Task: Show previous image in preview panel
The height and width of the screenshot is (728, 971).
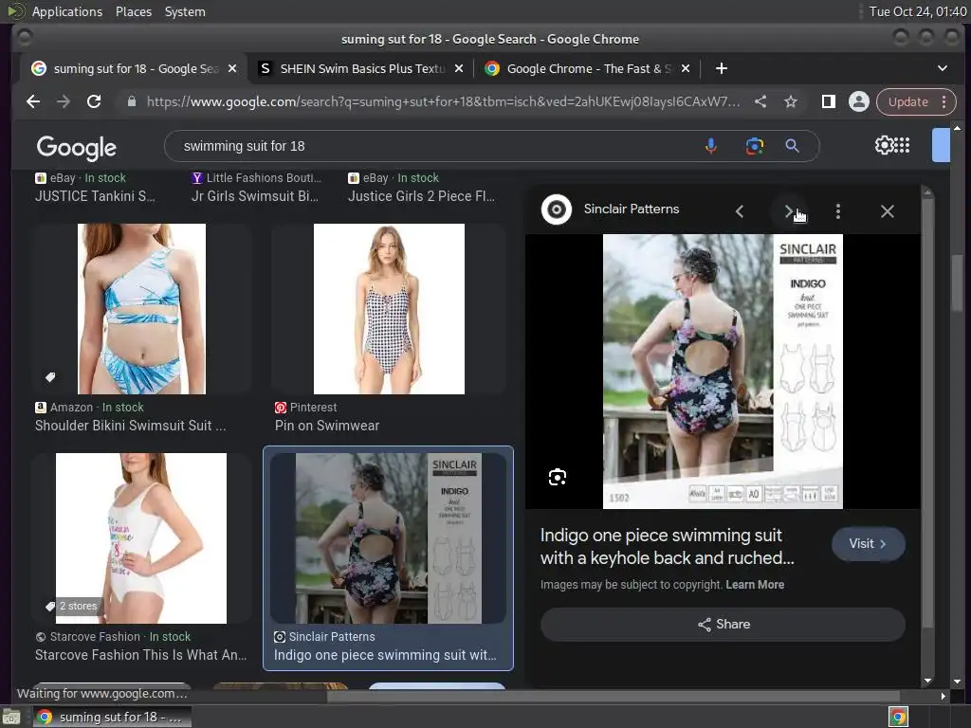Action: tap(740, 211)
